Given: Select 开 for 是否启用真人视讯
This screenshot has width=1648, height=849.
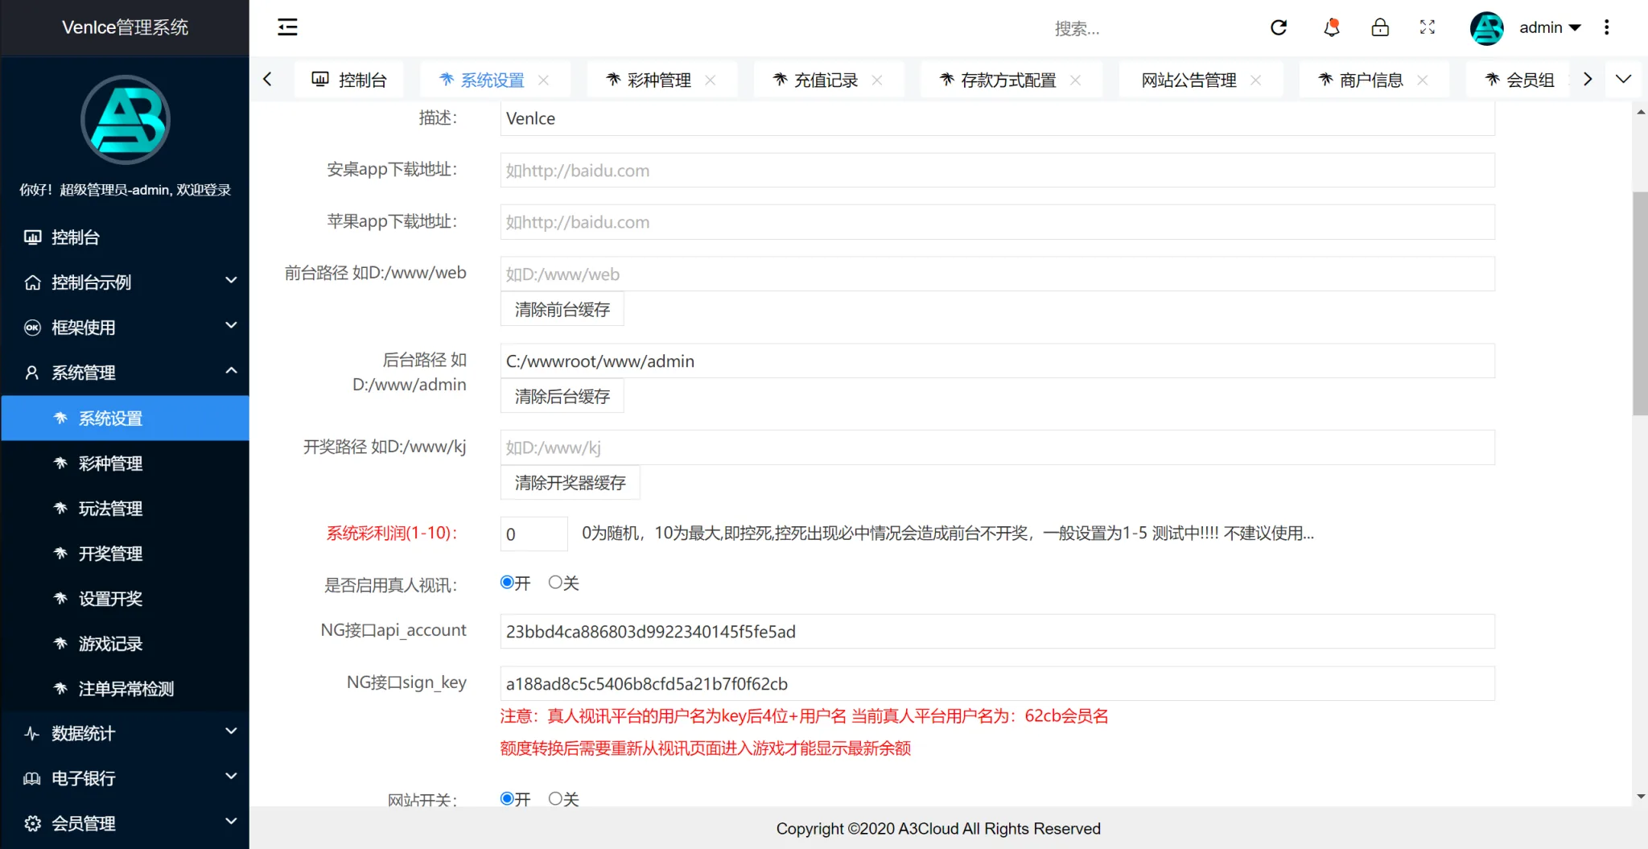Looking at the screenshot, I should [507, 583].
